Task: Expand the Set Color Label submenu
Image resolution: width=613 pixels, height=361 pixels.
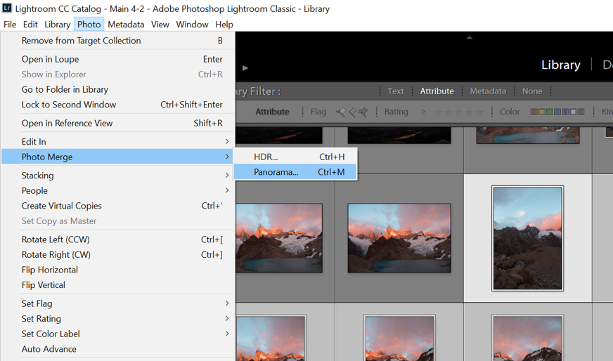Action: point(117,334)
